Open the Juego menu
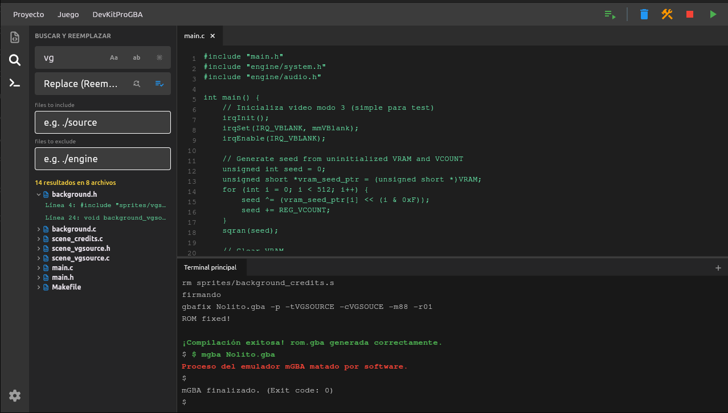 [68, 14]
